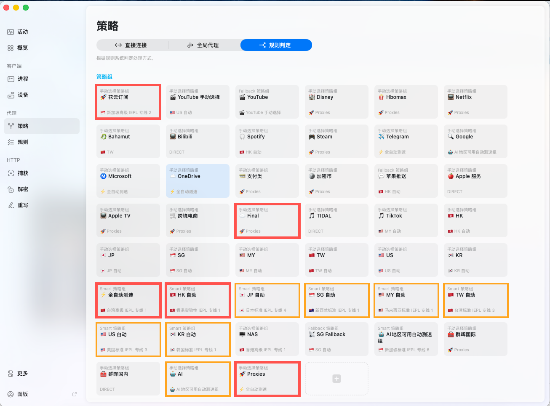Select the highlighted OneDrive policy group
Screen dimensions: 550x406
click(x=198, y=181)
